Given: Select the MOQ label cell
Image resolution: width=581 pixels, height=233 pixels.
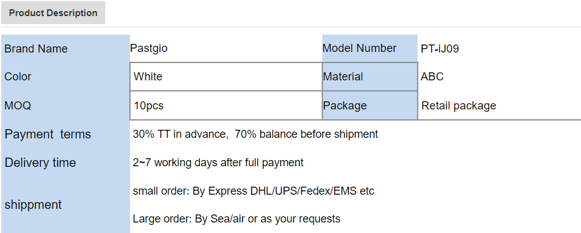Looking at the screenshot, I should pyautogui.click(x=66, y=106).
